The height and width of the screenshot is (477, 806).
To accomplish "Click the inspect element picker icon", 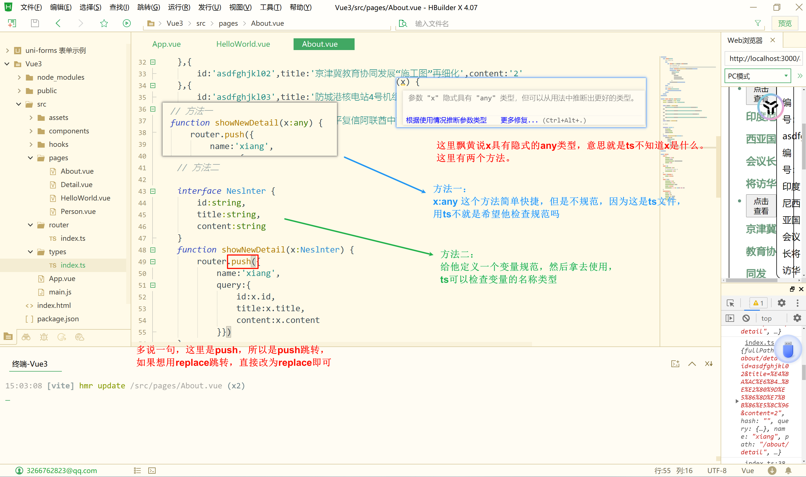I will 730,303.
